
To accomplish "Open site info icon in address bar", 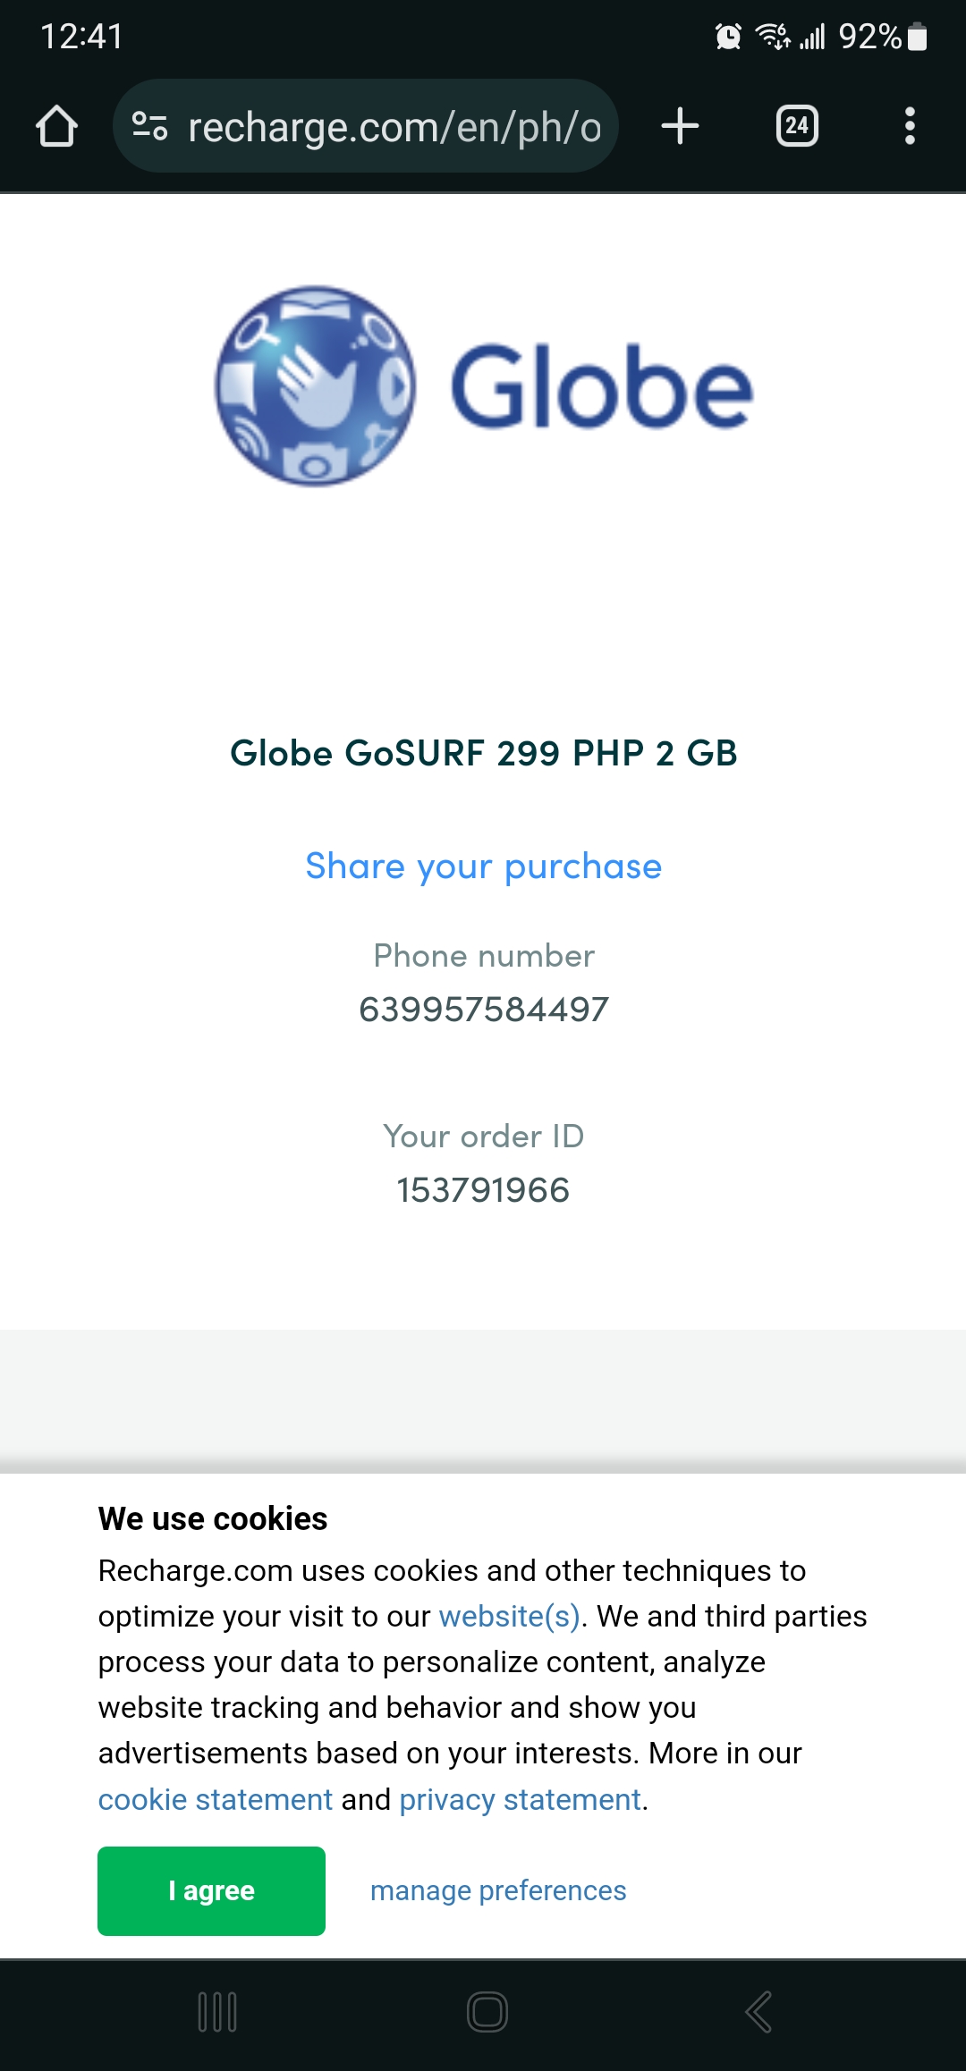I will 149,126.
